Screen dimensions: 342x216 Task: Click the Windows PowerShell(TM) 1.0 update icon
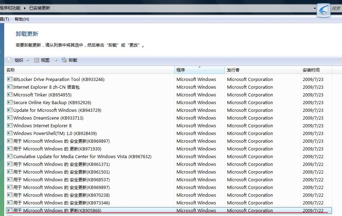coord(9,133)
